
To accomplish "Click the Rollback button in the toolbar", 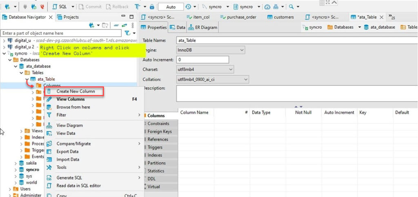I will pyautogui.click(x=117, y=7).
